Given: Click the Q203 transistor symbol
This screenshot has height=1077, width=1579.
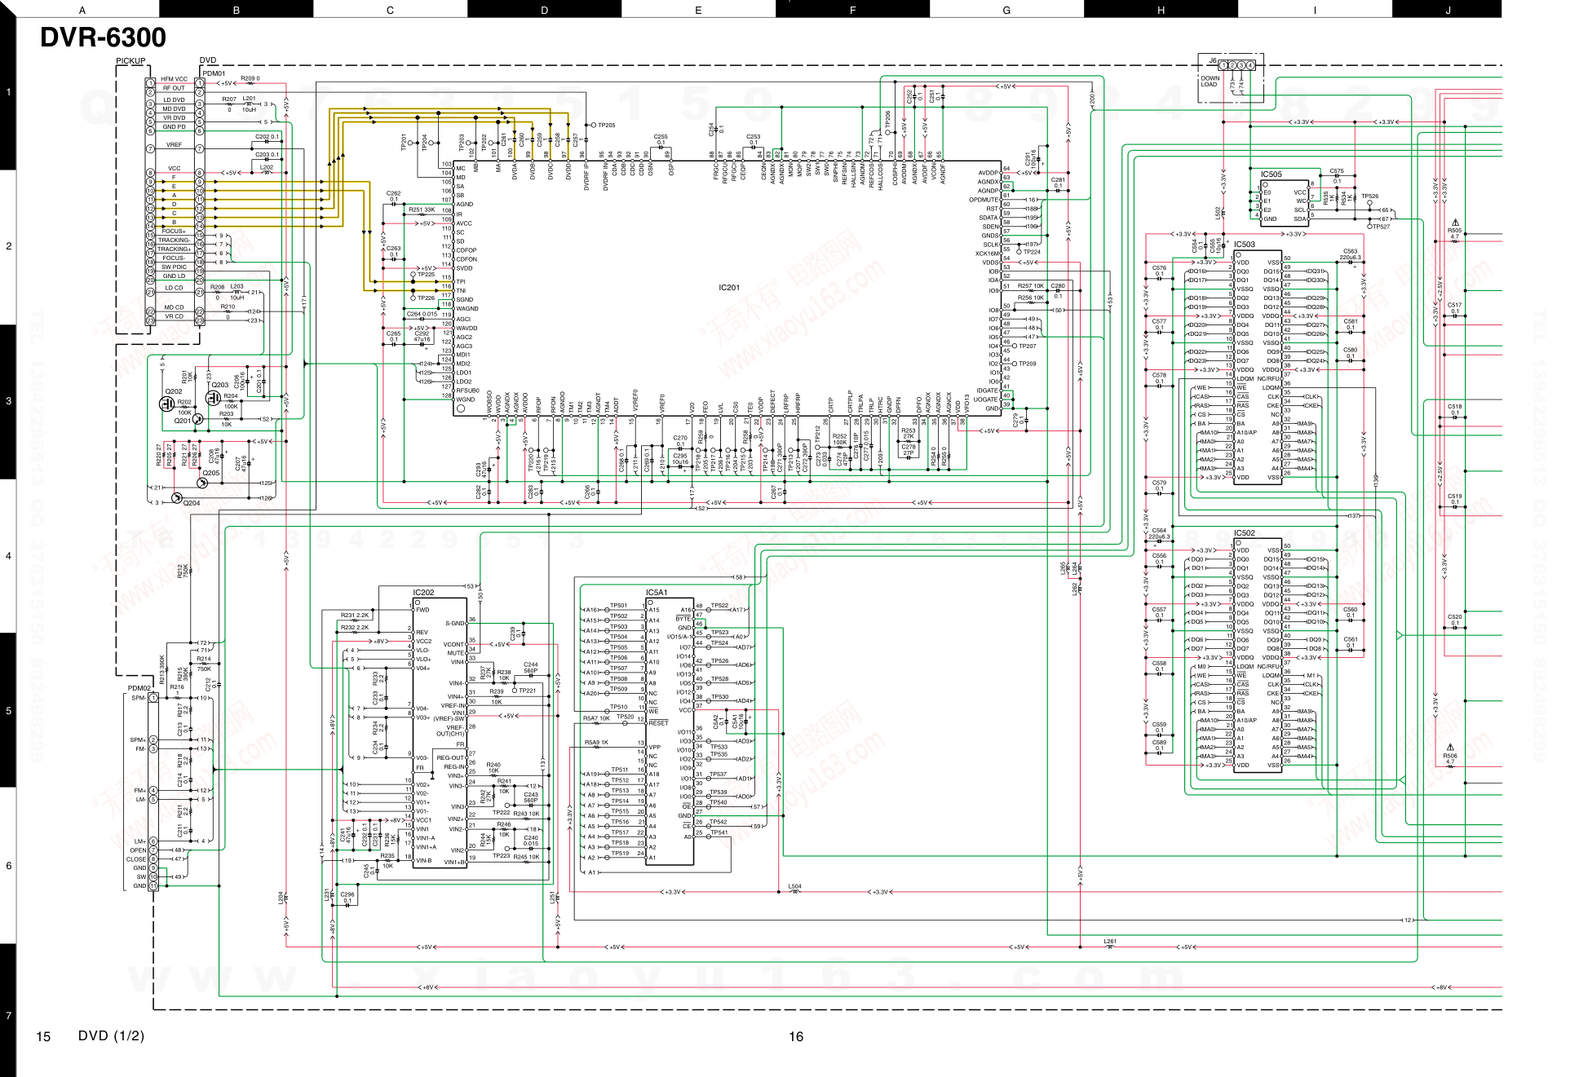Looking at the screenshot, I should (214, 398).
